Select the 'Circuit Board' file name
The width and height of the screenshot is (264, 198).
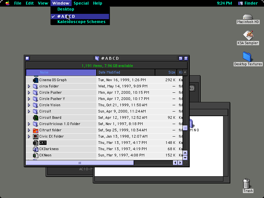tap(50, 117)
